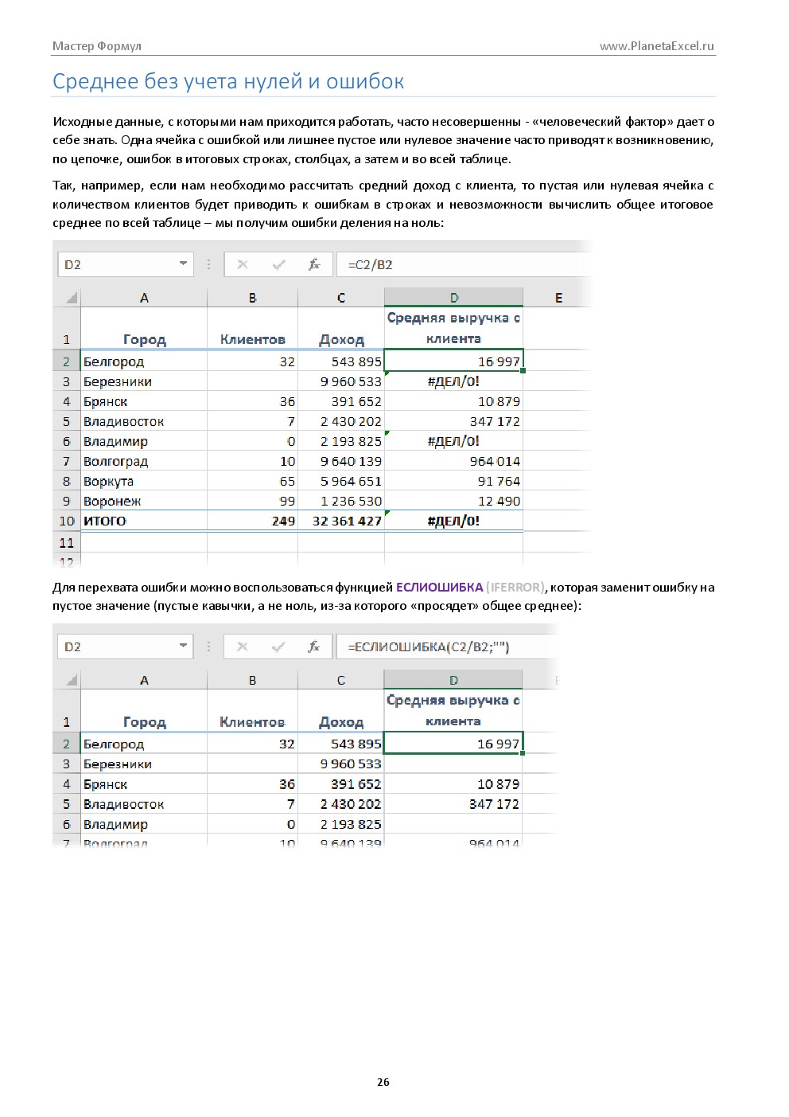Open the www.PlanetaExcel.ru link in header
The height and width of the screenshot is (1117, 789).
[656, 46]
